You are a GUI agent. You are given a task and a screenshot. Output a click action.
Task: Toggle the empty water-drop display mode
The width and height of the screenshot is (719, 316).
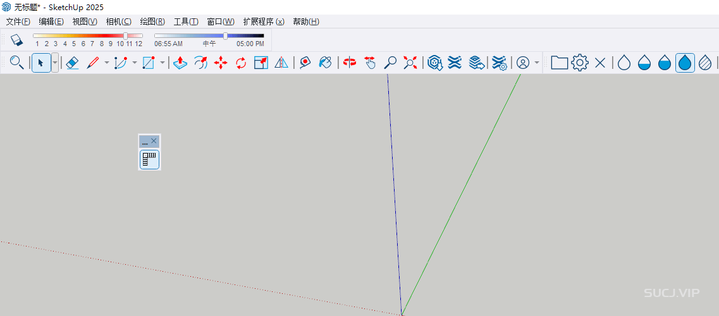[x=624, y=63]
